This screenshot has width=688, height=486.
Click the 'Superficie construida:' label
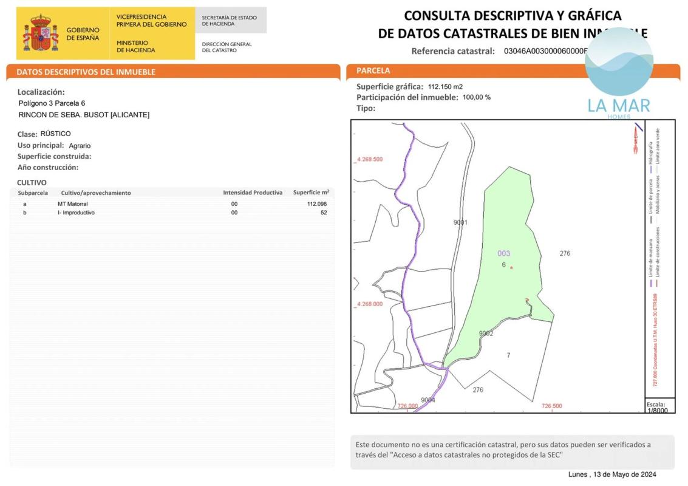coord(55,156)
